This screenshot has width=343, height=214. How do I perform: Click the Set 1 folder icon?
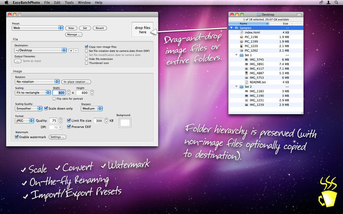click(241, 55)
